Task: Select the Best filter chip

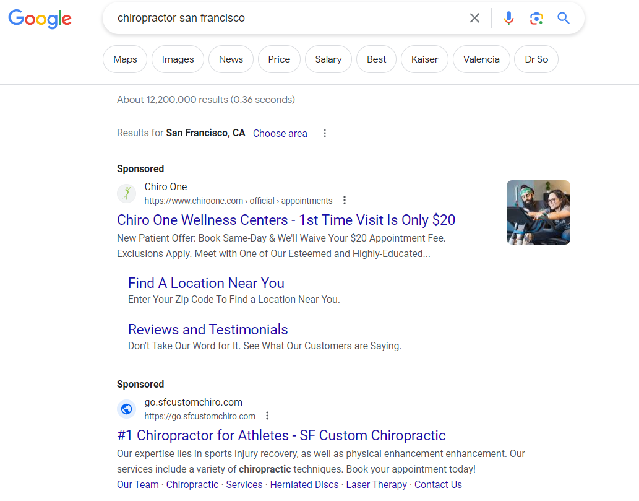Action: (377, 59)
